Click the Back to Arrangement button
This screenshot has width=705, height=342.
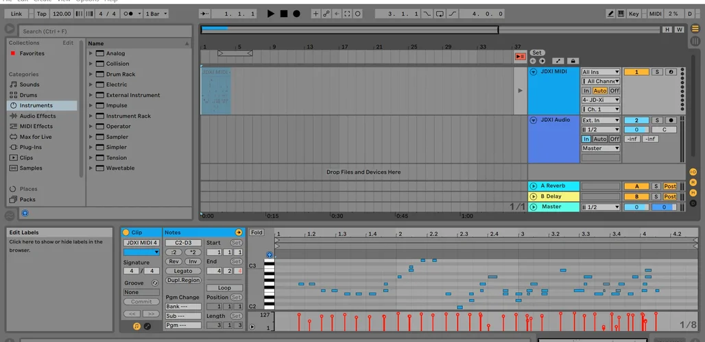pos(520,57)
